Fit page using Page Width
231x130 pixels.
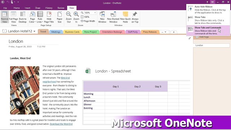coord(88,21)
